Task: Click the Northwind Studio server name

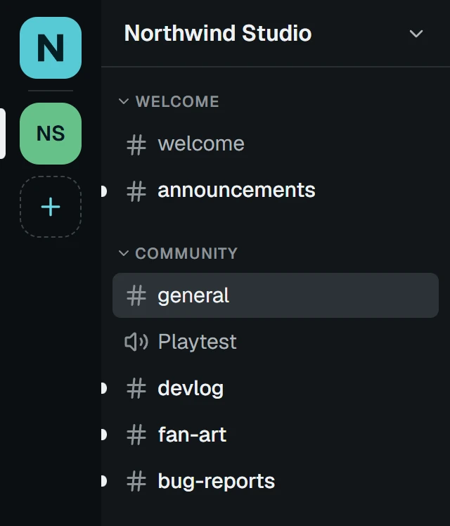Action: point(218,33)
